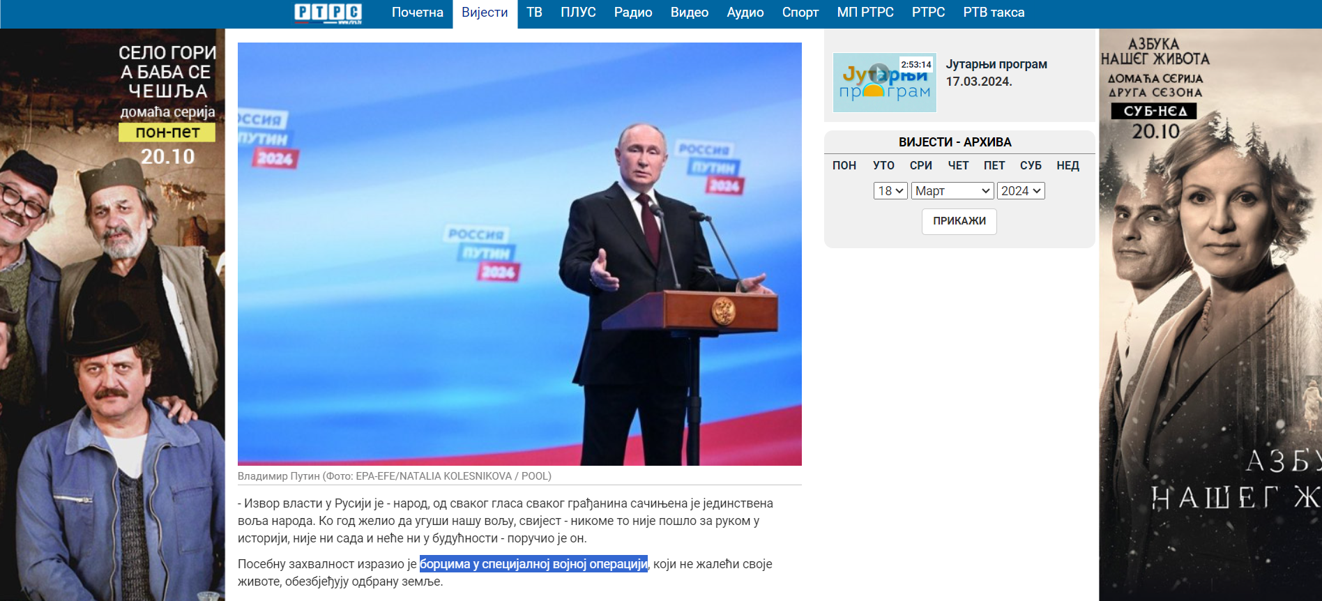The image size is (1322, 601).
Task: Select Аудио in the top navigation
Action: pyautogui.click(x=745, y=13)
